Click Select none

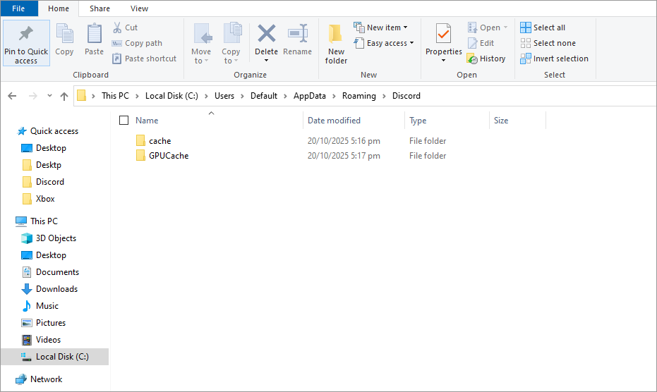point(548,43)
